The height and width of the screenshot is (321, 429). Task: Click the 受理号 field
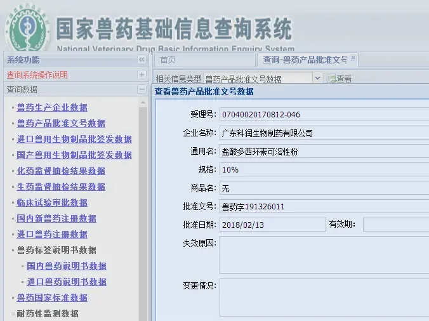324,114
